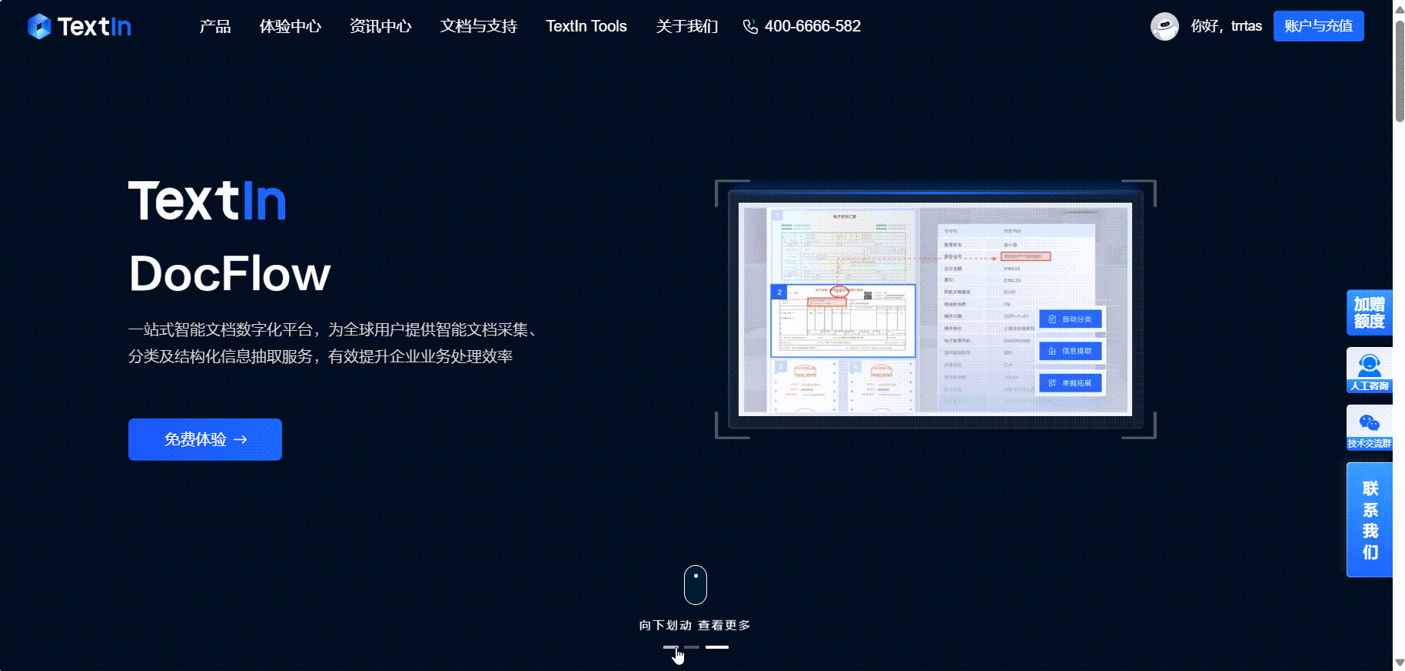Open the 资讯中心 menu

coord(380,26)
